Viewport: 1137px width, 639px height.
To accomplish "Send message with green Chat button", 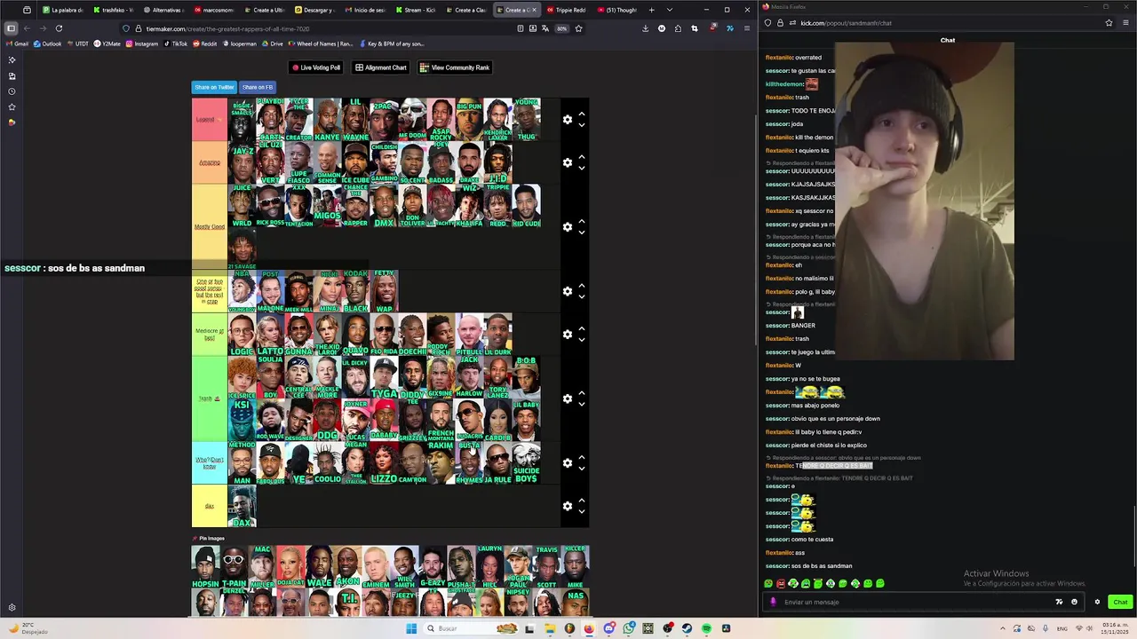I will click(x=1120, y=602).
